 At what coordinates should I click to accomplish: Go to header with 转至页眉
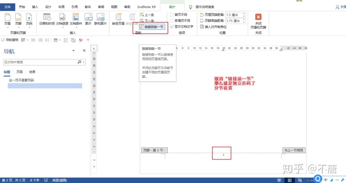pos(119,19)
